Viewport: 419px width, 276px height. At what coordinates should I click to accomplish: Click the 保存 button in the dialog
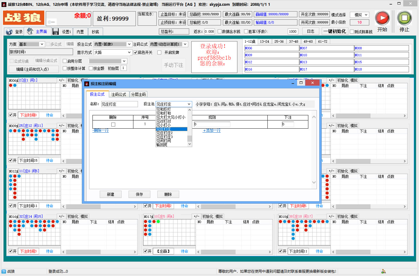[x=139, y=194]
